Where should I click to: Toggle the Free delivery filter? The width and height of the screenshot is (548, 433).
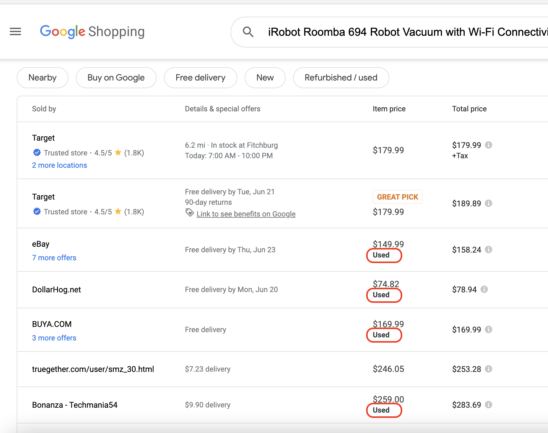[x=200, y=78]
